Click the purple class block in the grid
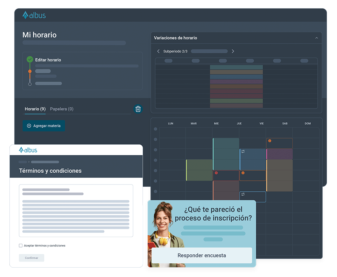 click(279, 154)
